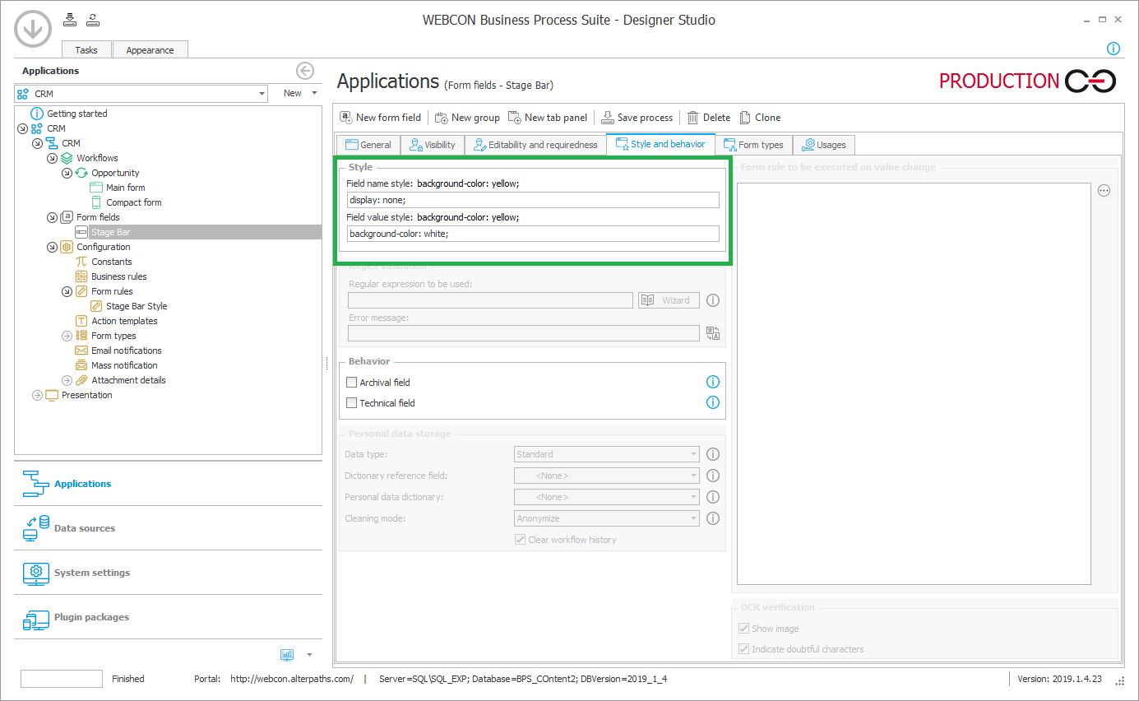Viewport: 1139px width, 701px height.
Task: Collapse the Form fields tree node
Action: 52,217
